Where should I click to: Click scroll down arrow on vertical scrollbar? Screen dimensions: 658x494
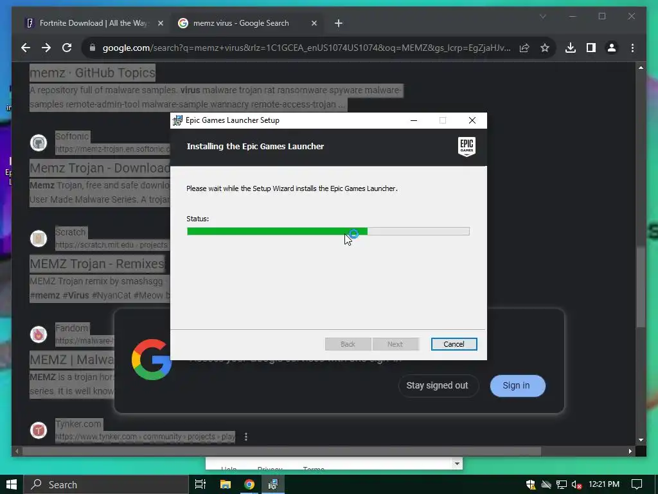[x=641, y=440]
